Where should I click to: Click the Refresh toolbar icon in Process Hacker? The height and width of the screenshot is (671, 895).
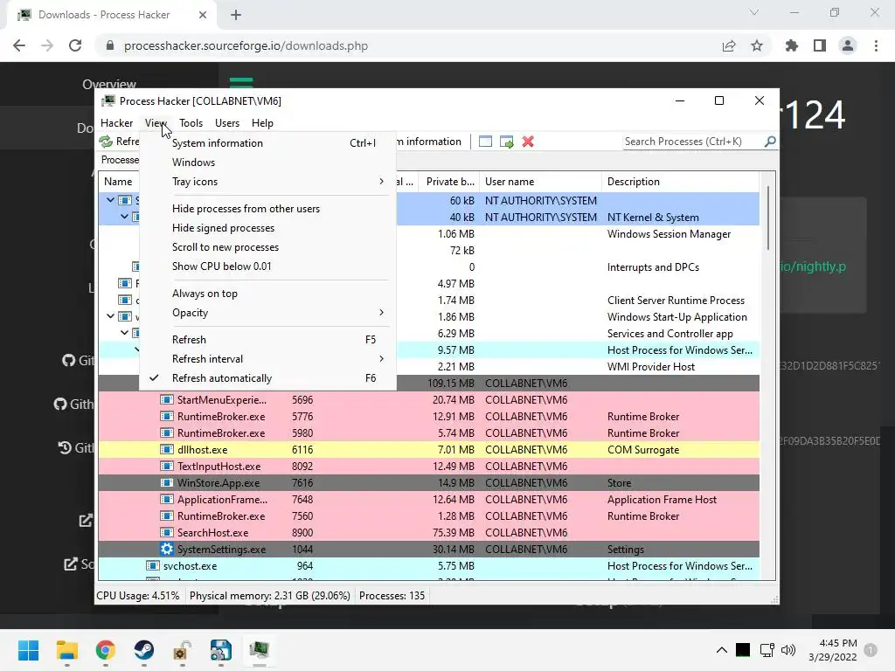(106, 142)
